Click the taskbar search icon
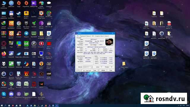This screenshot has height=107, width=190. [5, 106]
